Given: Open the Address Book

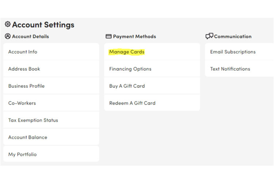Looking at the screenshot, I should pos(24,69).
